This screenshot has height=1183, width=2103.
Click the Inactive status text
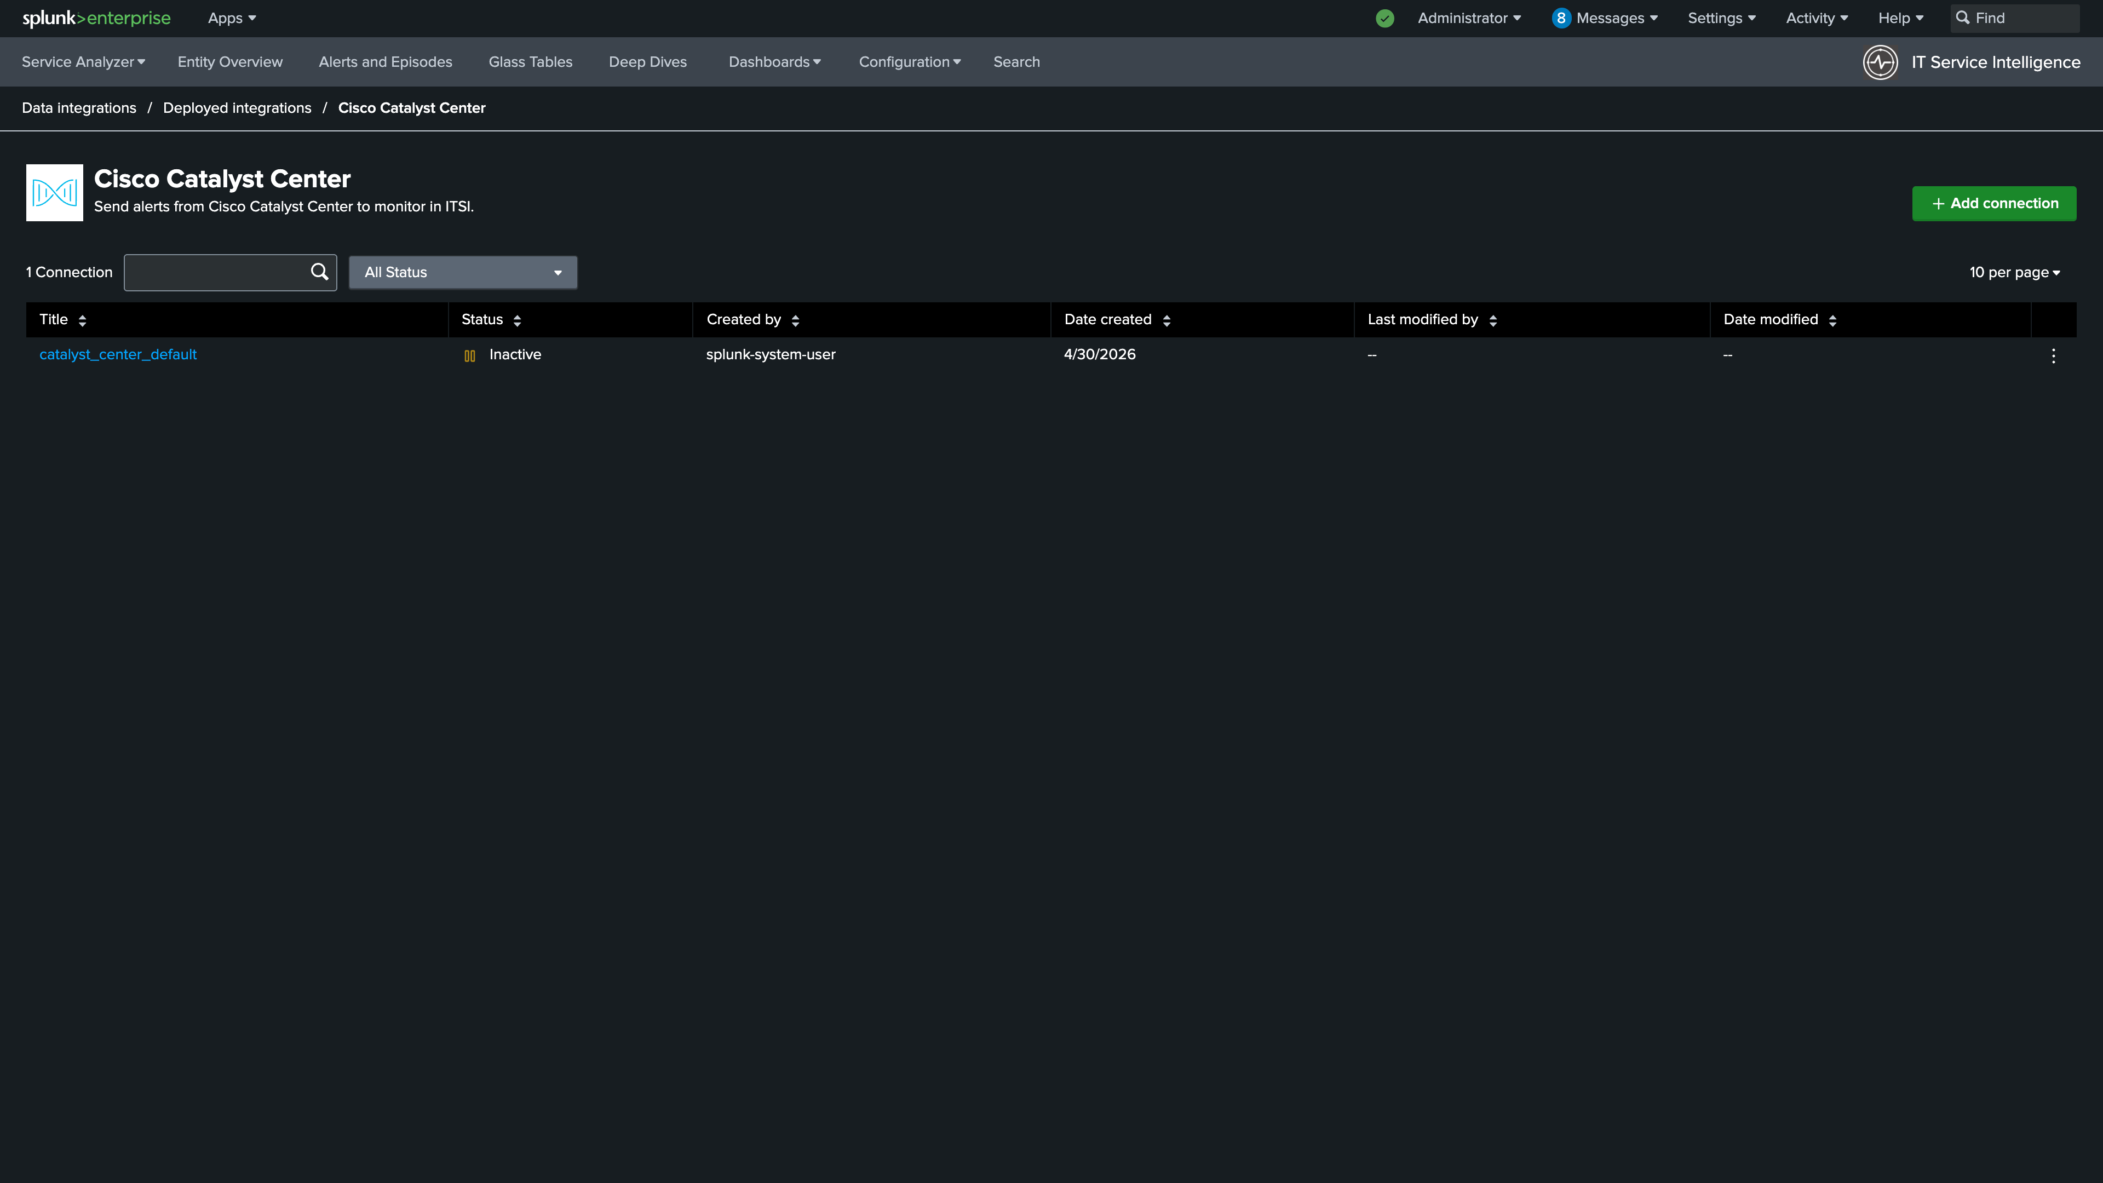coord(515,354)
